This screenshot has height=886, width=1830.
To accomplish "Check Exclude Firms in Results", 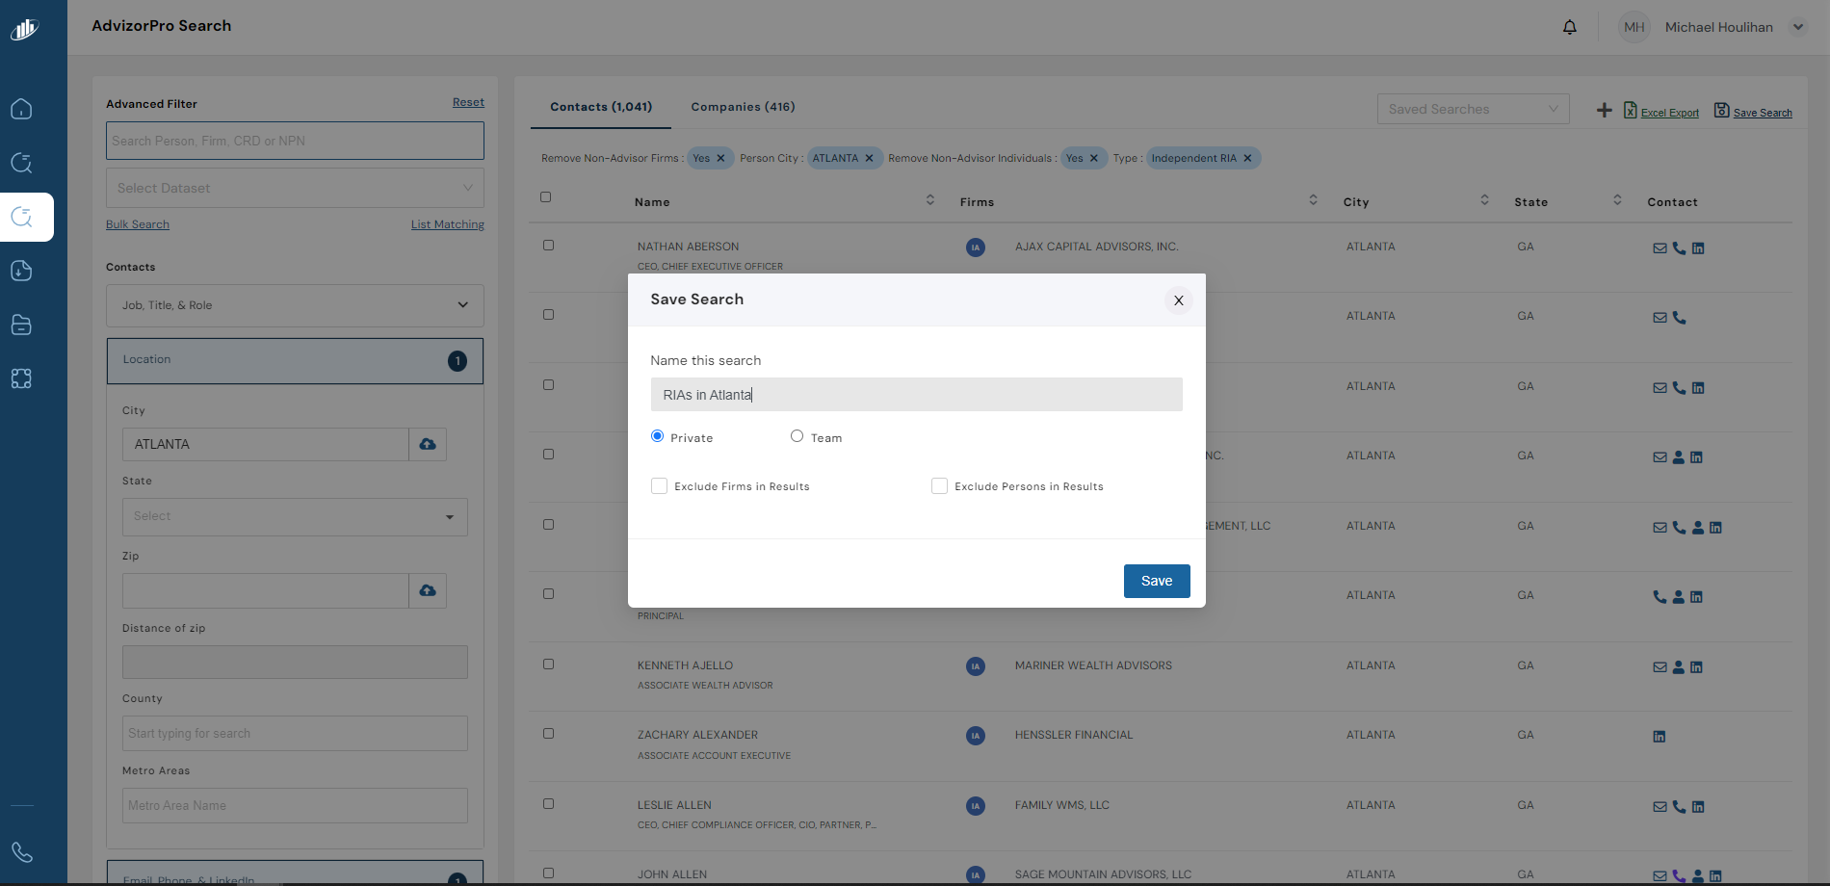I will pyautogui.click(x=659, y=486).
